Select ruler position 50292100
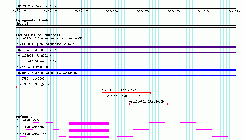Screen dimensions: 244x140 (x=19, y=11)
